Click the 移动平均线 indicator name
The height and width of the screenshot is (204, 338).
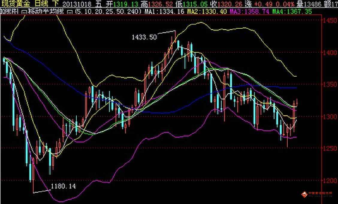pyautogui.click(x=45, y=11)
